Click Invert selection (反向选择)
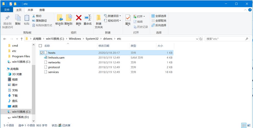The width and height of the screenshot is (253, 128). pyautogui.click(x=159, y=25)
